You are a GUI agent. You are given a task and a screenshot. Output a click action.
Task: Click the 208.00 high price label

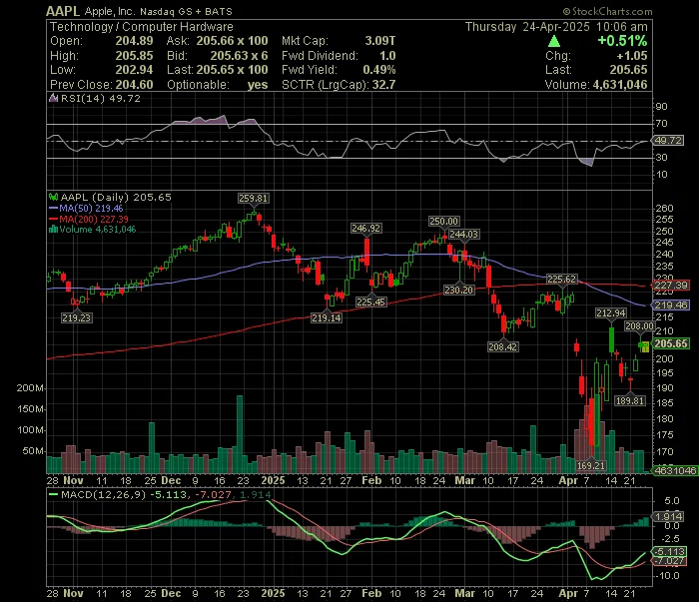639,326
